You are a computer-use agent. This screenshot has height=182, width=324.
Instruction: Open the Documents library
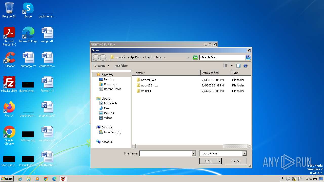click(x=111, y=103)
